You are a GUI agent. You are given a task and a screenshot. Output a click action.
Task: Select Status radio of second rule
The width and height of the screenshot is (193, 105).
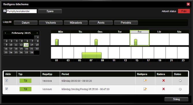click(x=180, y=89)
